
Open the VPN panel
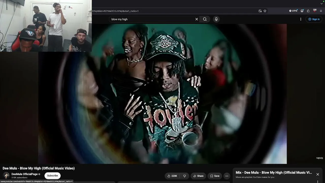[x=293, y=11]
